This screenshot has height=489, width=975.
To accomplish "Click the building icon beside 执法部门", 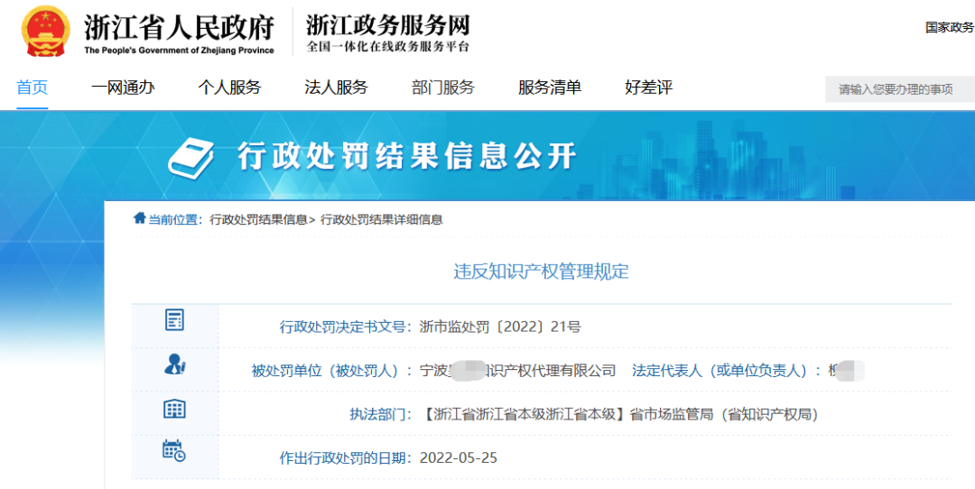I will 174,408.
